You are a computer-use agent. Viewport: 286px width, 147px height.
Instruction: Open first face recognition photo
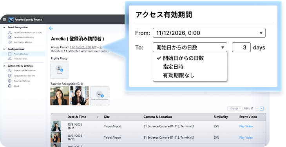[60, 96]
